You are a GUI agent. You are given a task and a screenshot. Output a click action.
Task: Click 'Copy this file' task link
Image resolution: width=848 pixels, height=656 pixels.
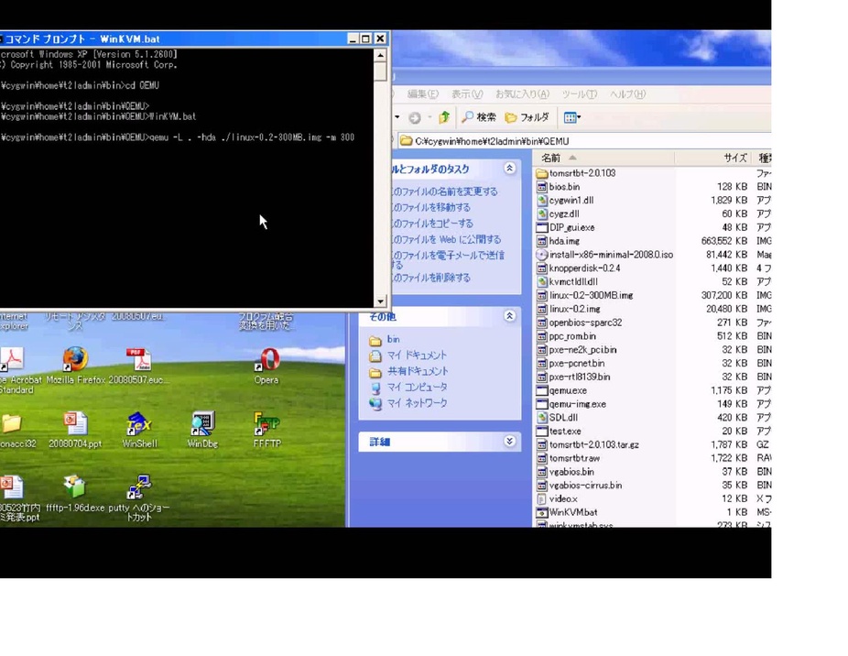tap(432, 224)
